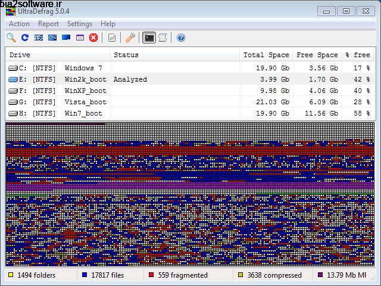381x286 pixels.
Task: Click the blue Repeat action arrow icon
Action: click(x=25, y=38)
